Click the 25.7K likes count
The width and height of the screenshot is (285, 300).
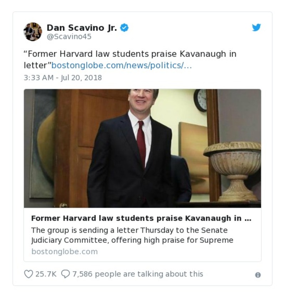click(46, 274)
